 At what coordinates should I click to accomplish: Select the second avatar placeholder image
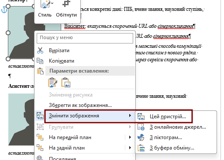(x=21, y=120)
